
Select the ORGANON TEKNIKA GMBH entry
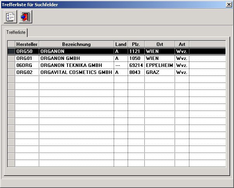[x=76, y=65]
